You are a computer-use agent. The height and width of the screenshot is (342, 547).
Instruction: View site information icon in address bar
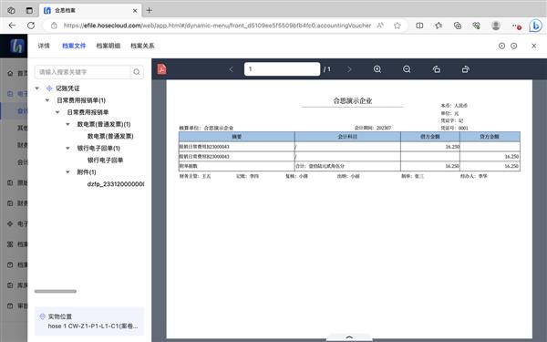(54, 26)
